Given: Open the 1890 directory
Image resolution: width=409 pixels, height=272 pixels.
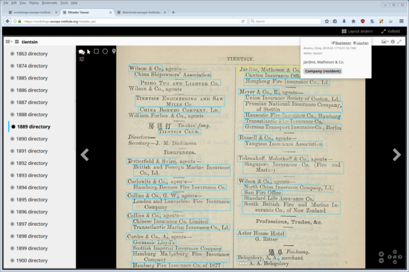Looking at the screenshot, I should coord(32,139).
